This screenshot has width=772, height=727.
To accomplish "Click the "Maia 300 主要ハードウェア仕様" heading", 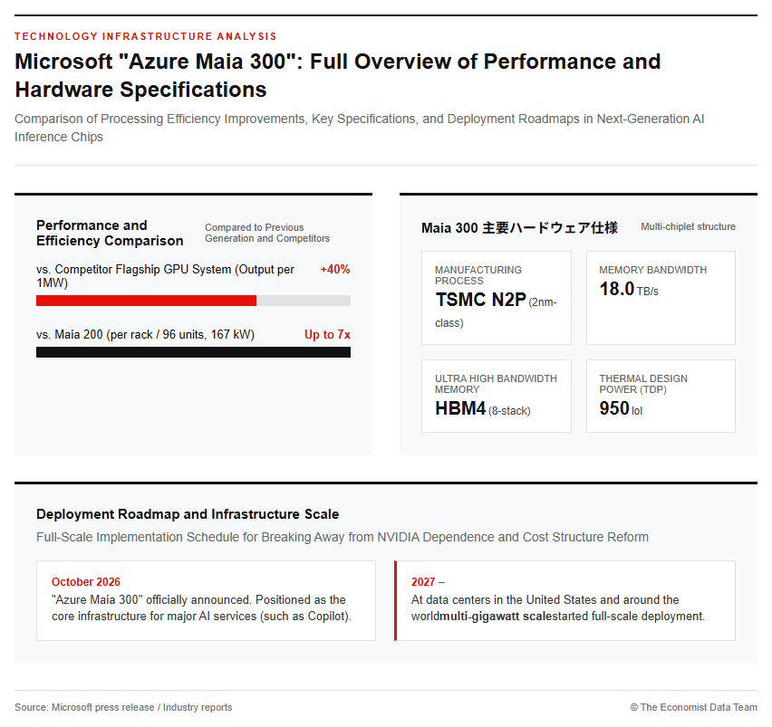I will 519,228.
